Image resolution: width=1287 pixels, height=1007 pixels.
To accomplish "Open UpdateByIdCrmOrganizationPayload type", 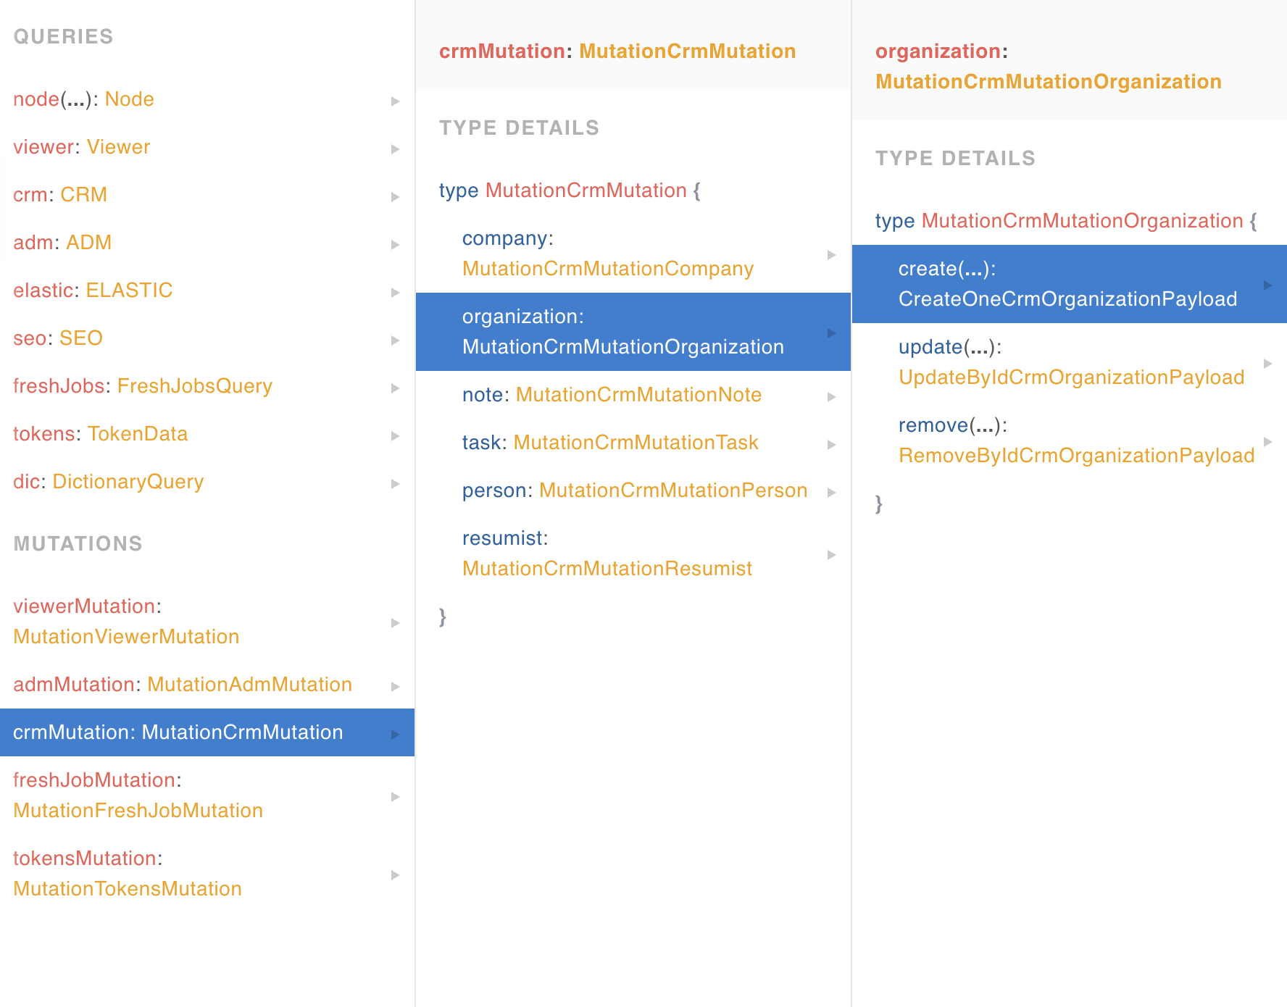I will [x=1071, y=377].
